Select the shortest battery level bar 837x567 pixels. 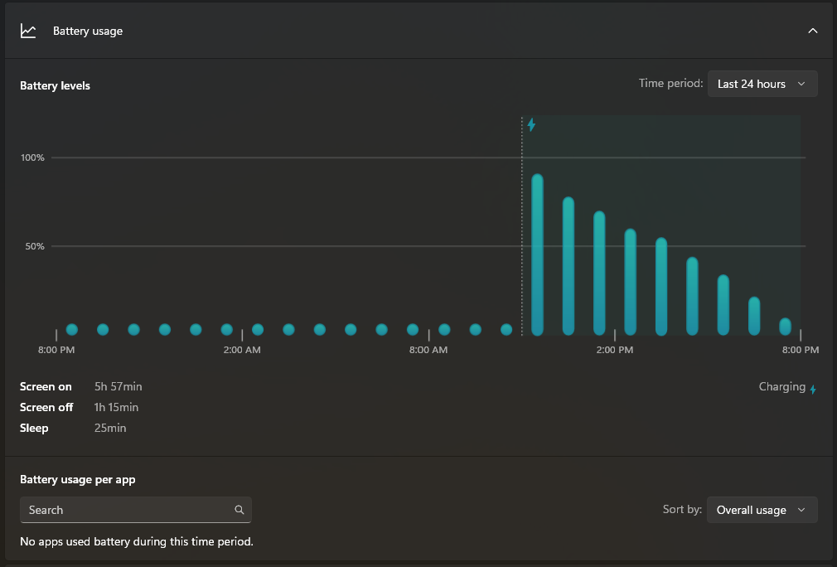tap(786, 327)
